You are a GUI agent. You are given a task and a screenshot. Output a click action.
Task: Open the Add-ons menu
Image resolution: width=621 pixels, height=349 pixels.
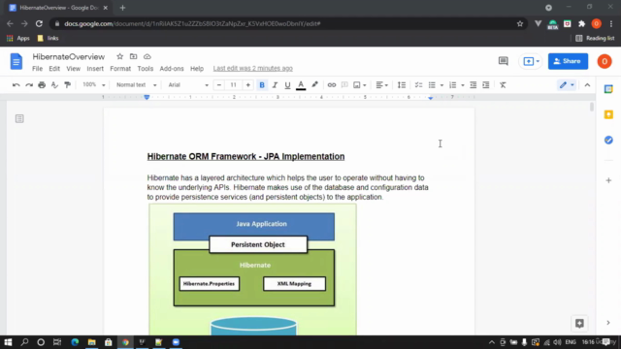[172, 69]
